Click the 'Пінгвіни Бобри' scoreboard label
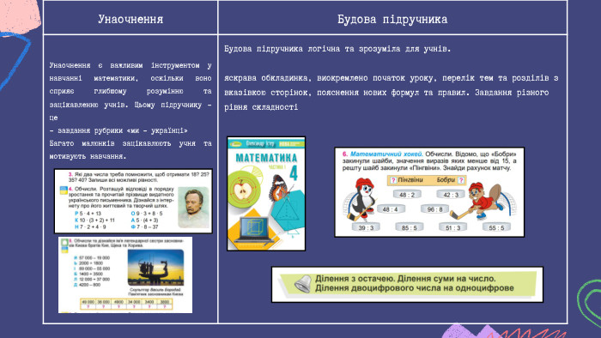601x338 pixels. click(x=427, y=180)
